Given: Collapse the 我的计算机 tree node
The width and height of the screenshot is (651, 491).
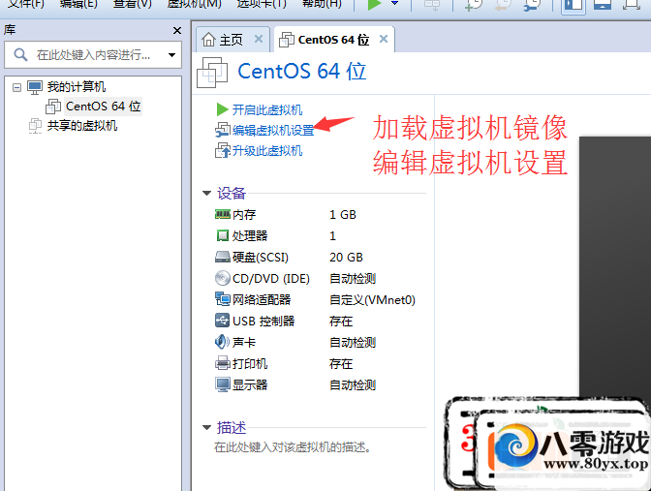Looking at the screenshot, I should pos(16,87).
